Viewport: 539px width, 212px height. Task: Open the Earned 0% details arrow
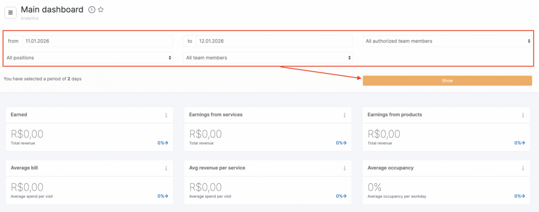(163, 143)
